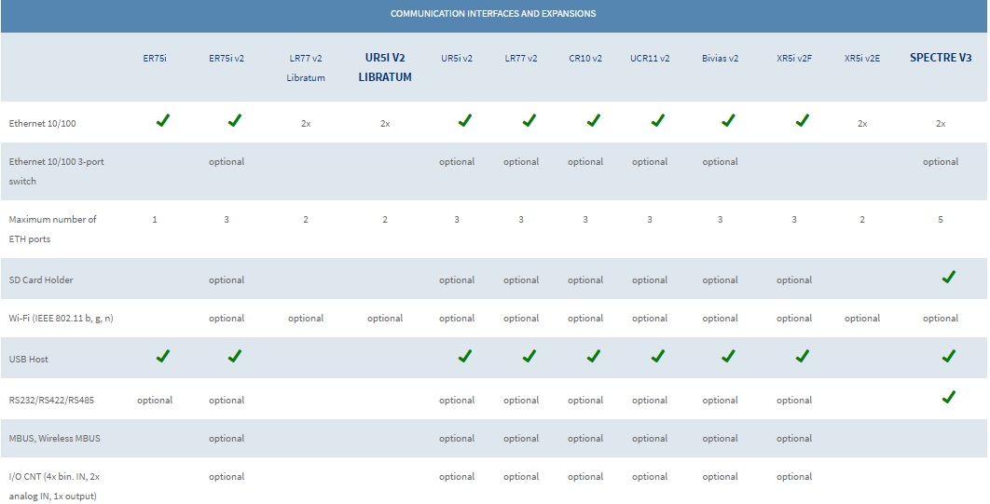The height and width of the screenshot is (504, 990).
Task: Click USB Host checkmark for UCR11 v2
Action: coord(658,356)
